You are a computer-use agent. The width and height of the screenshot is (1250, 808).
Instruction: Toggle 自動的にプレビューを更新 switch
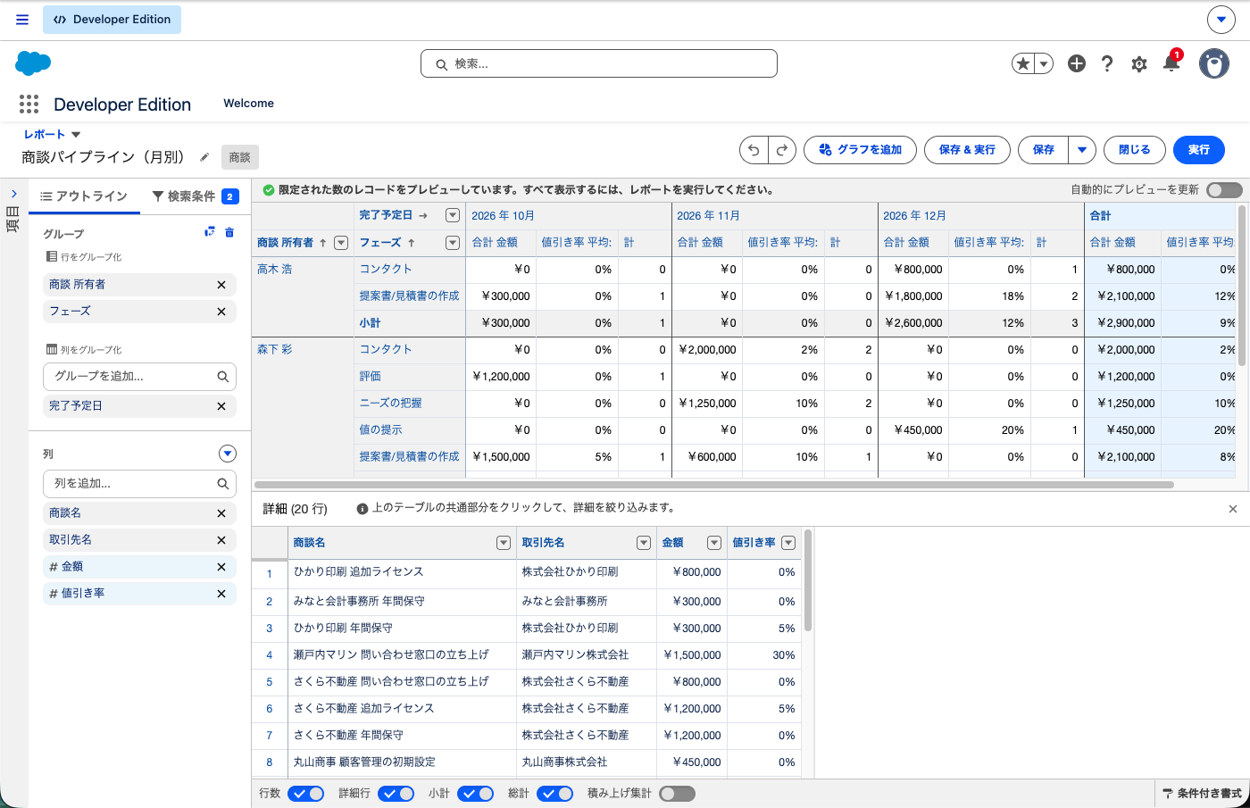tap(1224, 190)
